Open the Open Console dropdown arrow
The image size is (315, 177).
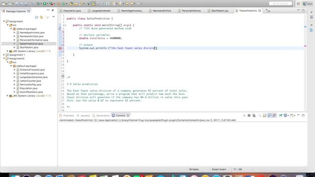coord(295,116)
